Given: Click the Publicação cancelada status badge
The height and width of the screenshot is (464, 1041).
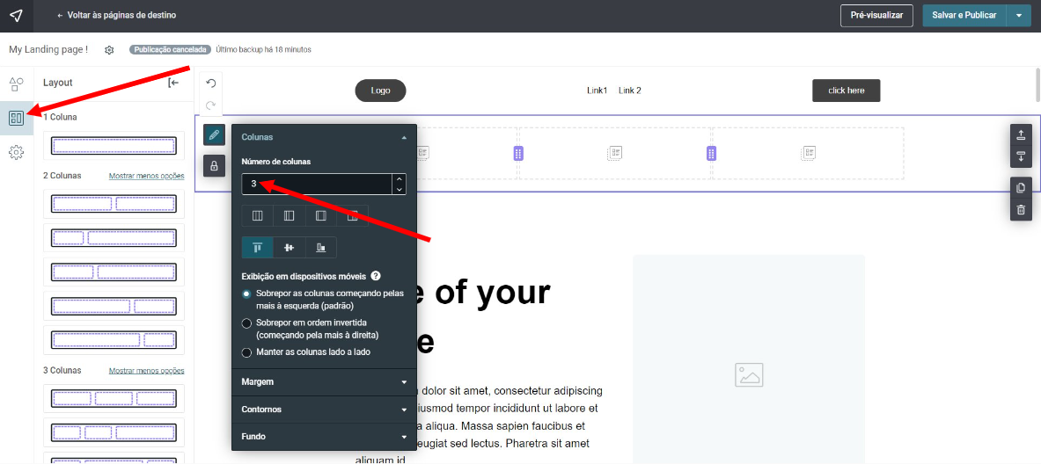Looking at the screenshot, I should 171,50.
